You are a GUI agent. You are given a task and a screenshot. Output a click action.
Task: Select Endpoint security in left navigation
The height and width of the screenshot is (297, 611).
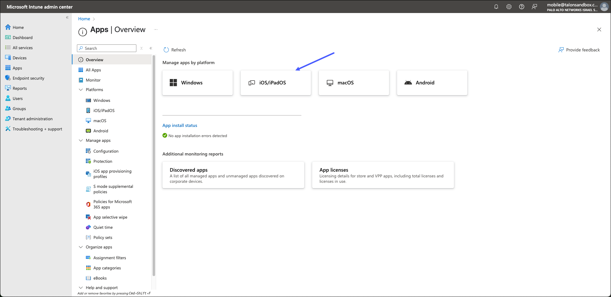coord(28,78)
